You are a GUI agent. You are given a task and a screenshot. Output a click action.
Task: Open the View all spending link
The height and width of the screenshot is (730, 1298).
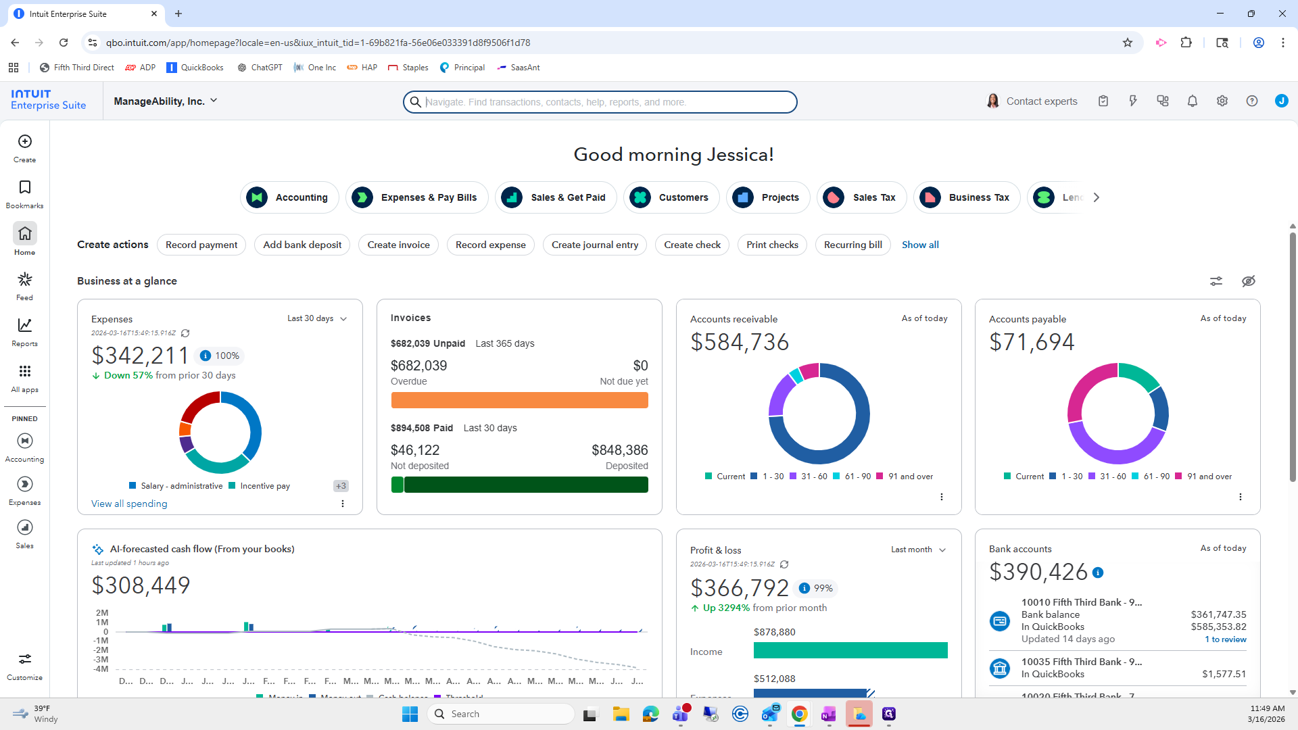[x=129, y=504]
